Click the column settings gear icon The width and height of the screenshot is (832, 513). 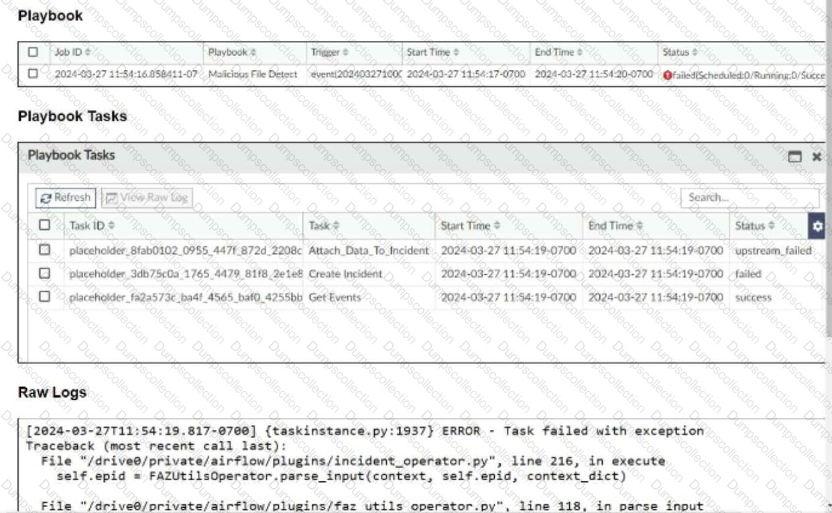[x=817, y=227]
